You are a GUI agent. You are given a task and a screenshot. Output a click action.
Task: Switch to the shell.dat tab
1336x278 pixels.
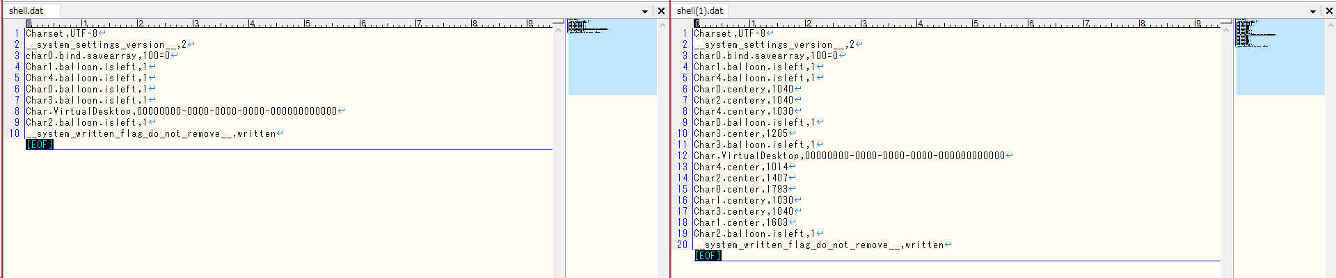[x=26, y=10]
